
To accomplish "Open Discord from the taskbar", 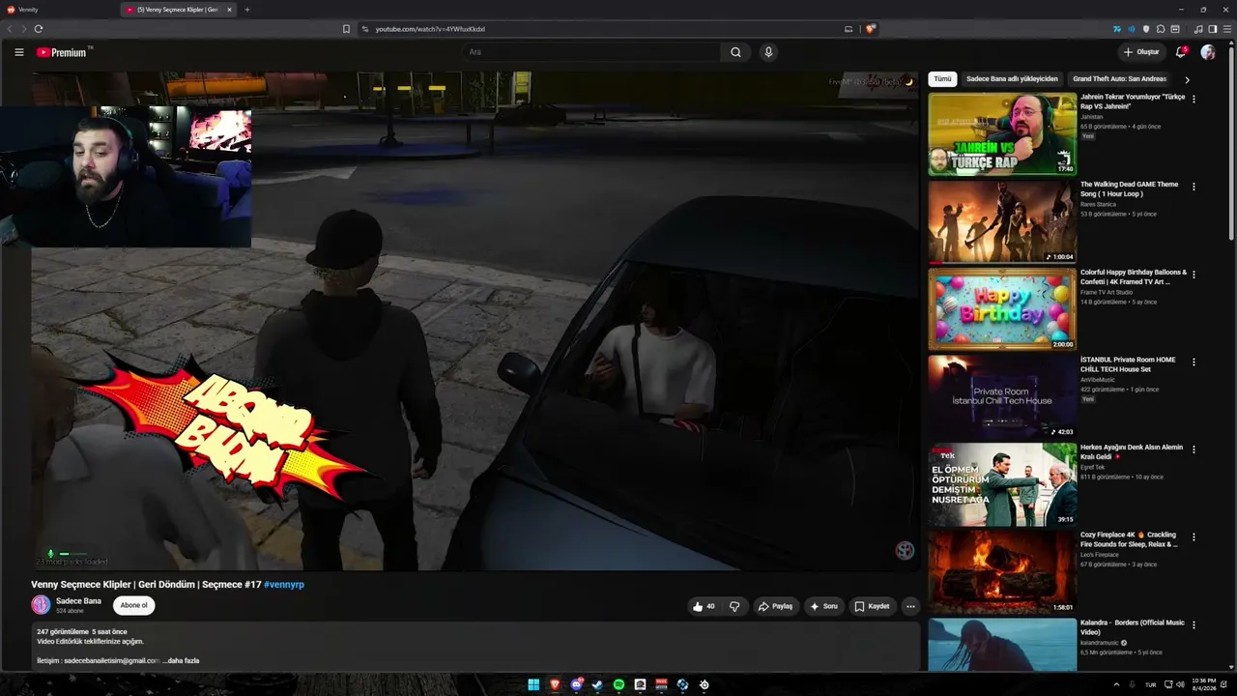I will (577, 684).
